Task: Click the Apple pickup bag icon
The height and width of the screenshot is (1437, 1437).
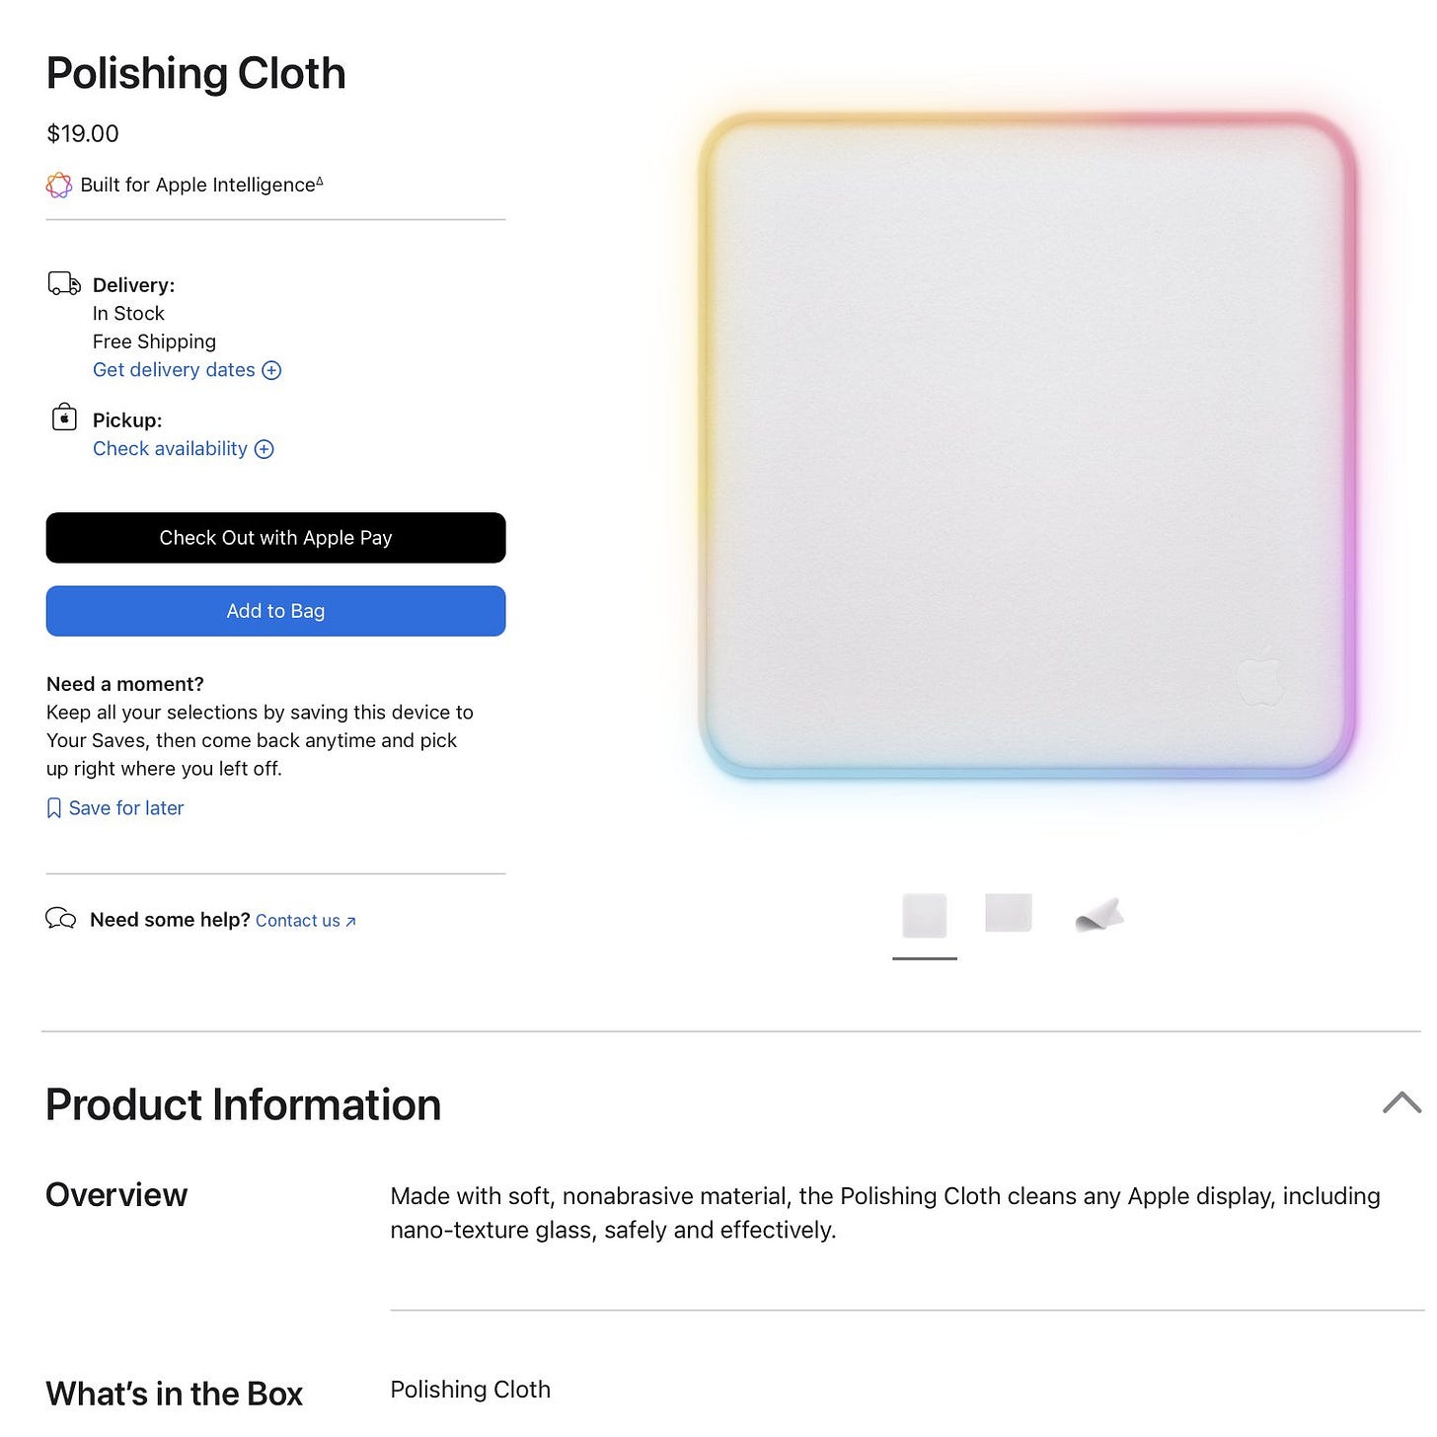Action: pyautogui.click(x=64, y=417)
